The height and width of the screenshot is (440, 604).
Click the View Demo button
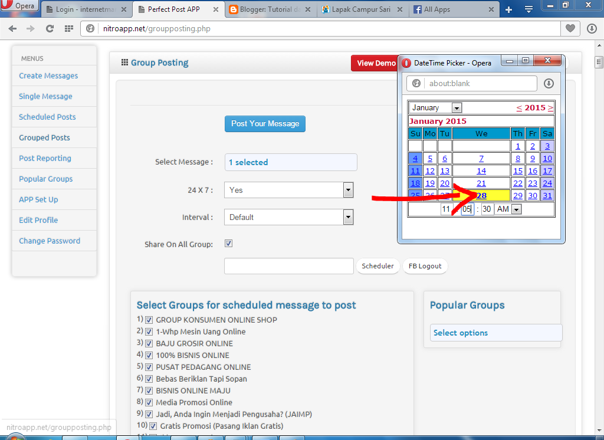375,63
